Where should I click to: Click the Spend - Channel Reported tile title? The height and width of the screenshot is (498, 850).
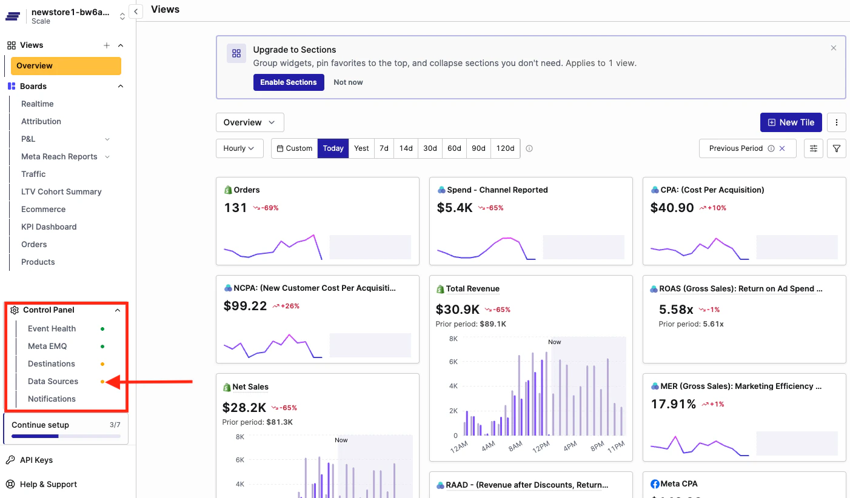coord(497,190)
